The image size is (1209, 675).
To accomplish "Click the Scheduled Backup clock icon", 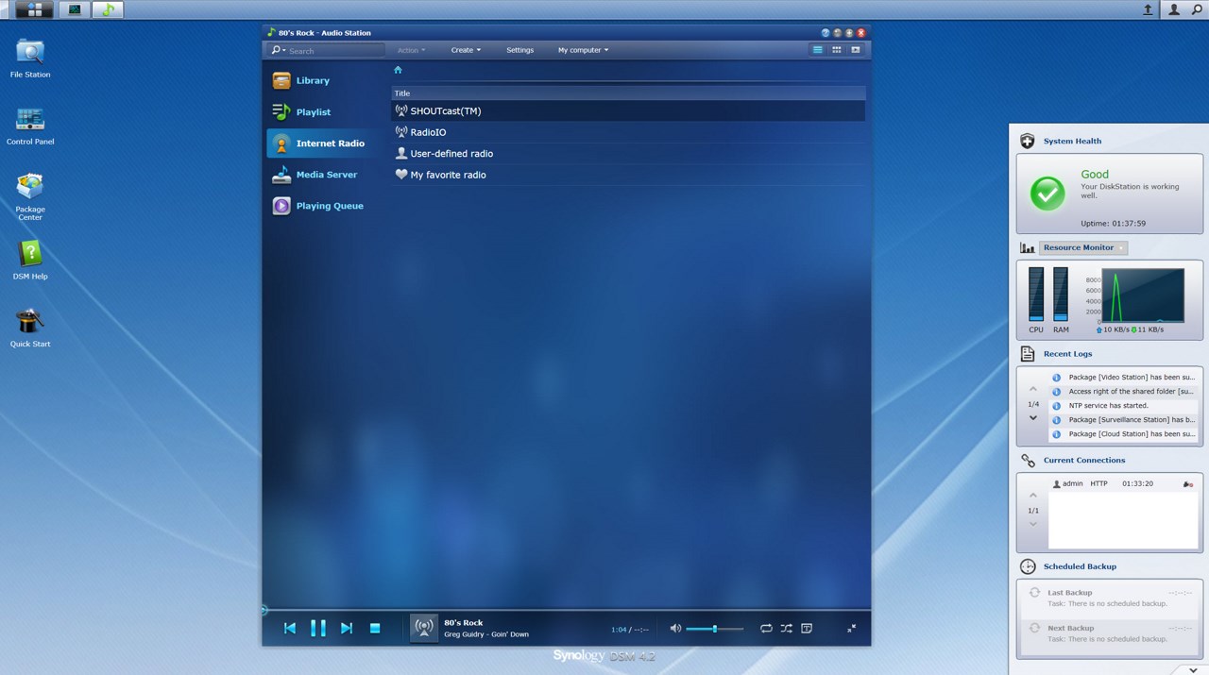I will [1028, 566].
